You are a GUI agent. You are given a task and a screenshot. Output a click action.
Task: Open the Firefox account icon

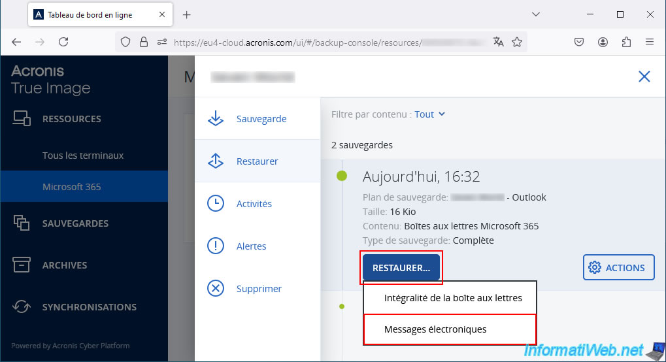(603, 42)
